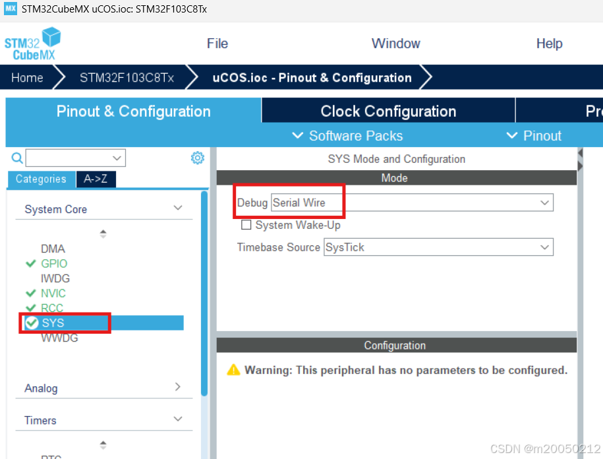Select DMA in System Core list
Image resolution: width=603 pixels, height=459 pixels.
pyautogui.click(x=53, y=249)
